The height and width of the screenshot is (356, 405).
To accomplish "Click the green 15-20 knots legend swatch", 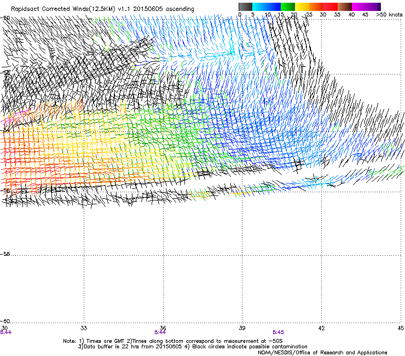I will click(288, 7).
